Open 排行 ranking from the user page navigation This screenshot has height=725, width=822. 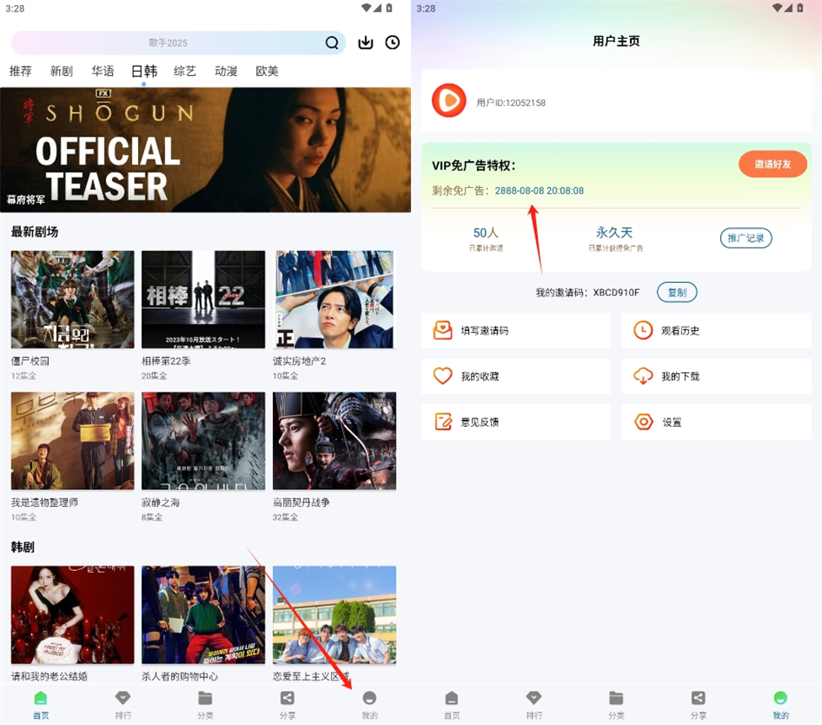(534, 704)
